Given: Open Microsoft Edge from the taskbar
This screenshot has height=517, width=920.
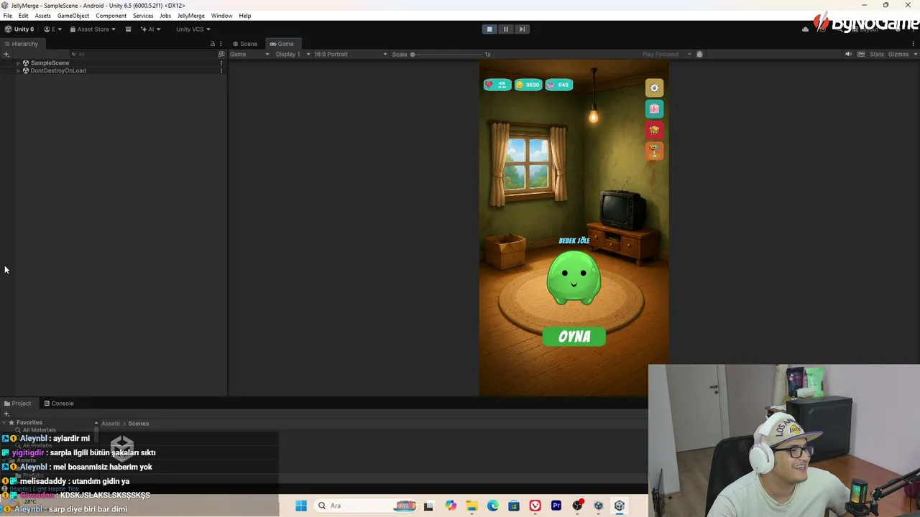Looking at the screenshot, I should [x=493, y=506].
